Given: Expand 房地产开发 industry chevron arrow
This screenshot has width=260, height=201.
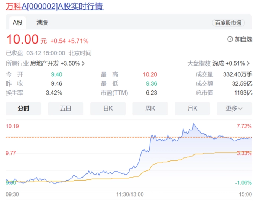Looking at the screenshot, I should pos(83,64).
